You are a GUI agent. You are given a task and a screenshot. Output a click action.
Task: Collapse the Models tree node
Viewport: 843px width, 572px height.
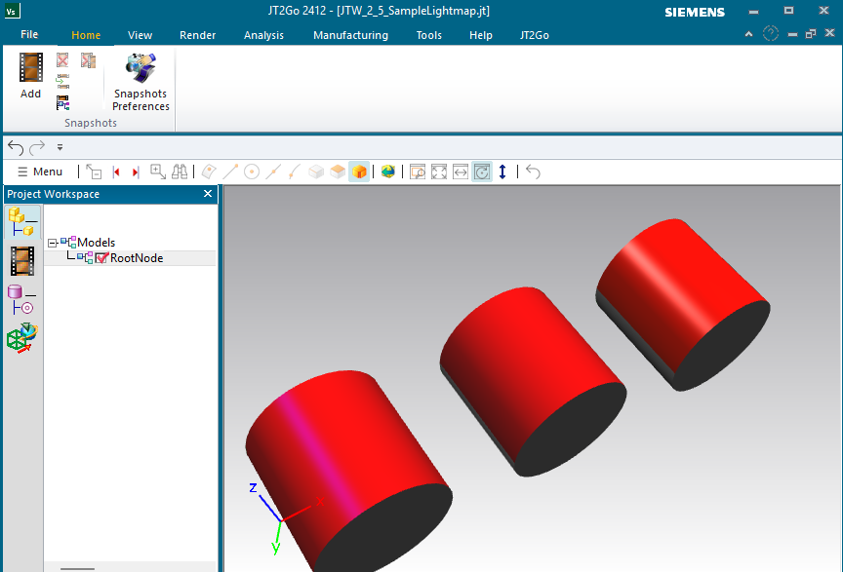(x=53, y=243)
